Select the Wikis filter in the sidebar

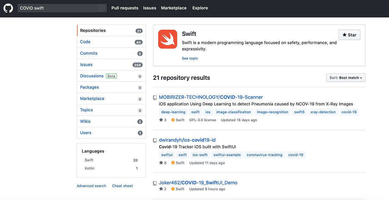point(85,121)
